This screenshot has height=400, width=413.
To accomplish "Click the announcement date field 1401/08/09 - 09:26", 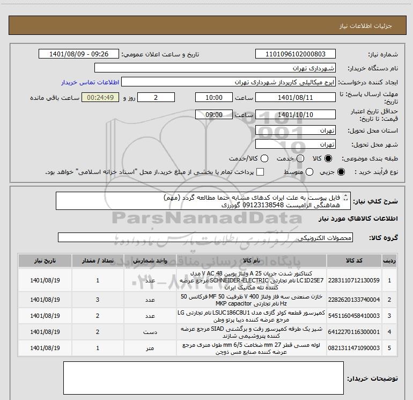I will (79, 54).
